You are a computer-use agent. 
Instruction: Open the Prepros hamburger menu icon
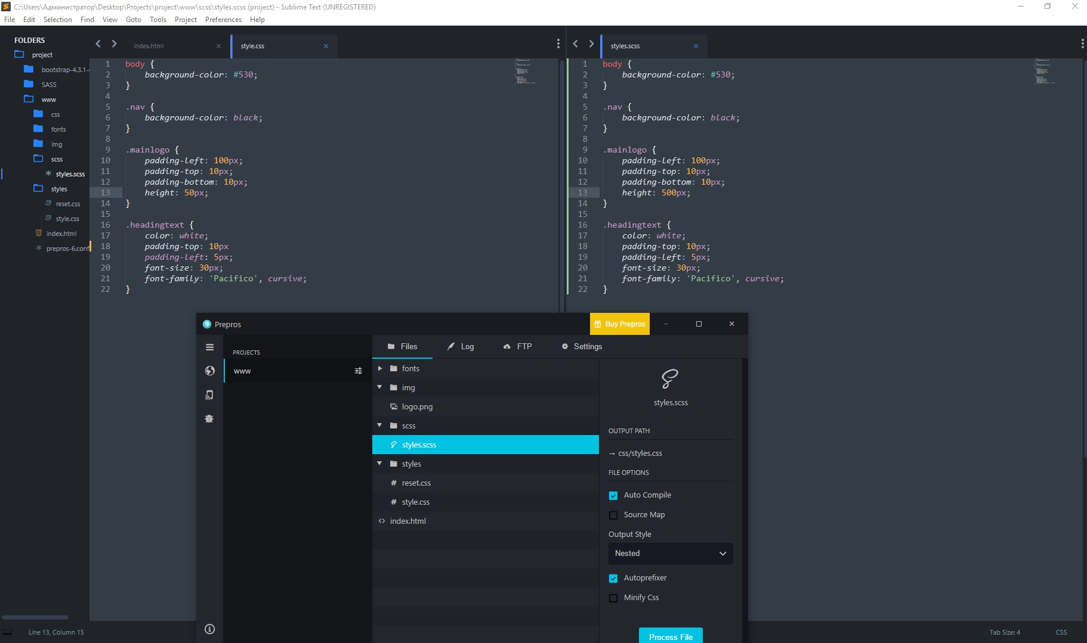209,347
